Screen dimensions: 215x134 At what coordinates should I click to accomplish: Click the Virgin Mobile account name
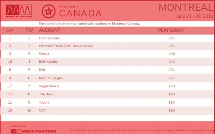49,86
